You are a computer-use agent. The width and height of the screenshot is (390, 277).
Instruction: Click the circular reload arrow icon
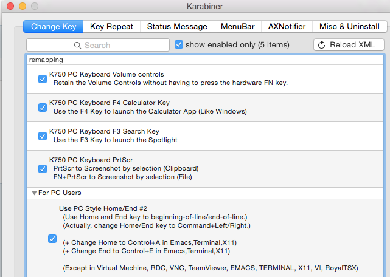(322, 45)
